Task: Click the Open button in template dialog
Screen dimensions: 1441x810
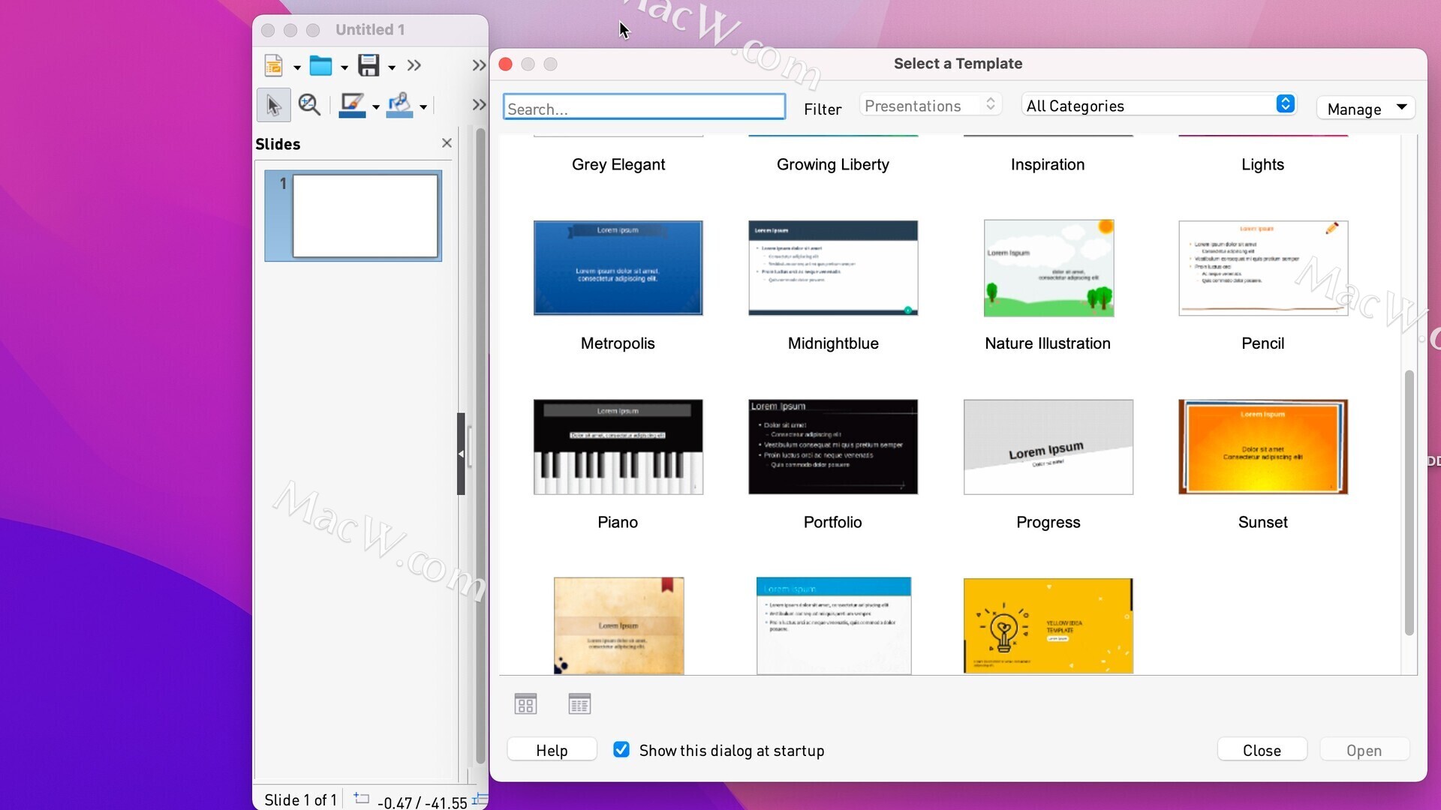Action: [1364, 750]
